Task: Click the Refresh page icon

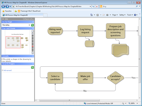Action: 93,7
